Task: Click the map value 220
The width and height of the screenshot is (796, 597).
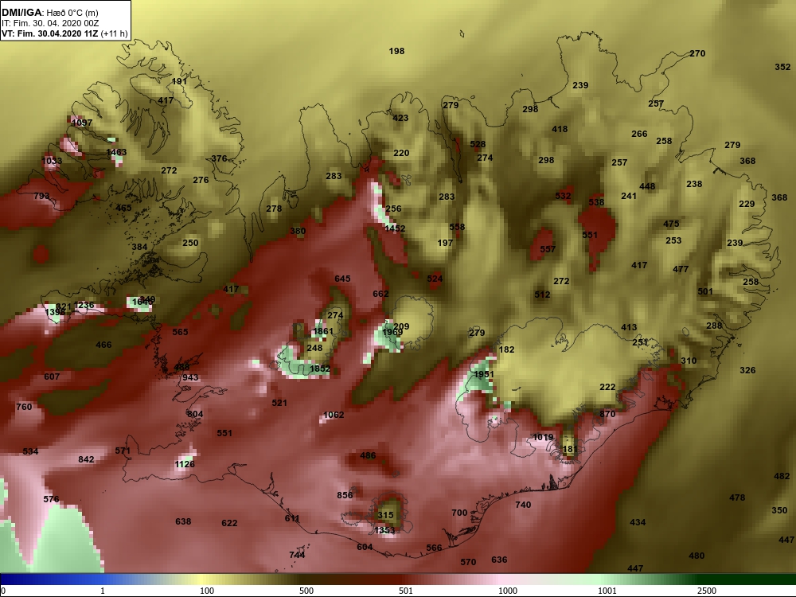Action: [401, 153]
